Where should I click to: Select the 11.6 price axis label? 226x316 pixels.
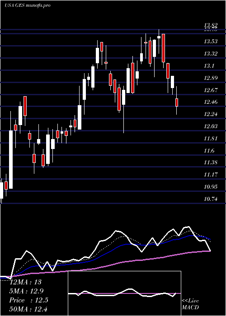tap(209, 150)
